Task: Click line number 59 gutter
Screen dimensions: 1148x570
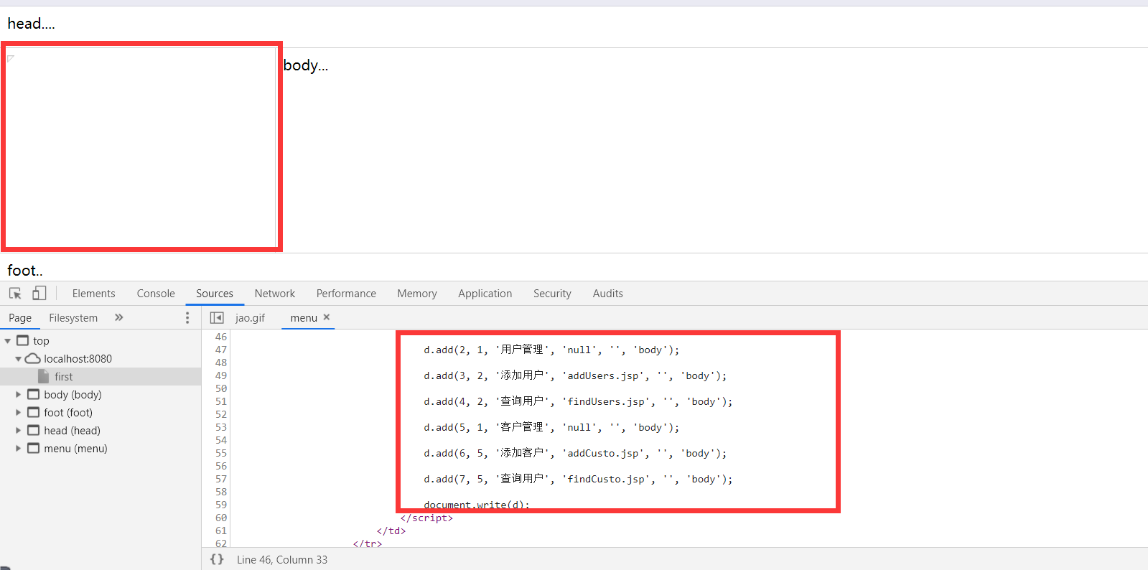Action: pyautogui.click(x=220, y=505)
